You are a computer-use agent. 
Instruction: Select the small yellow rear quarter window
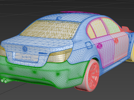pos(91,32)
